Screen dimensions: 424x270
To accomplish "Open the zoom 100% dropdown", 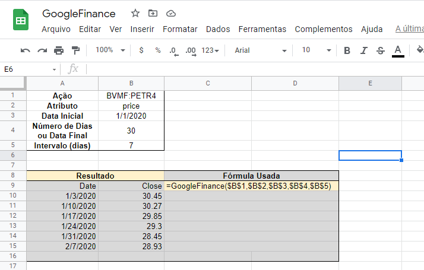I will coord(110,50).
